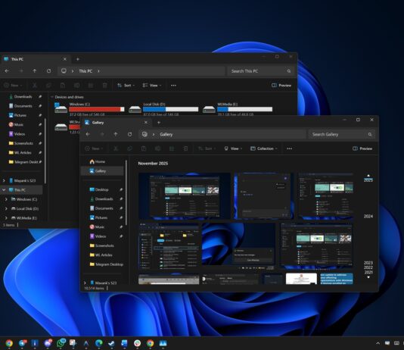Expand Windows (C:) in This PC sidebar tree
This screenshot has width=404, height=350.
(x=6, y=199)
